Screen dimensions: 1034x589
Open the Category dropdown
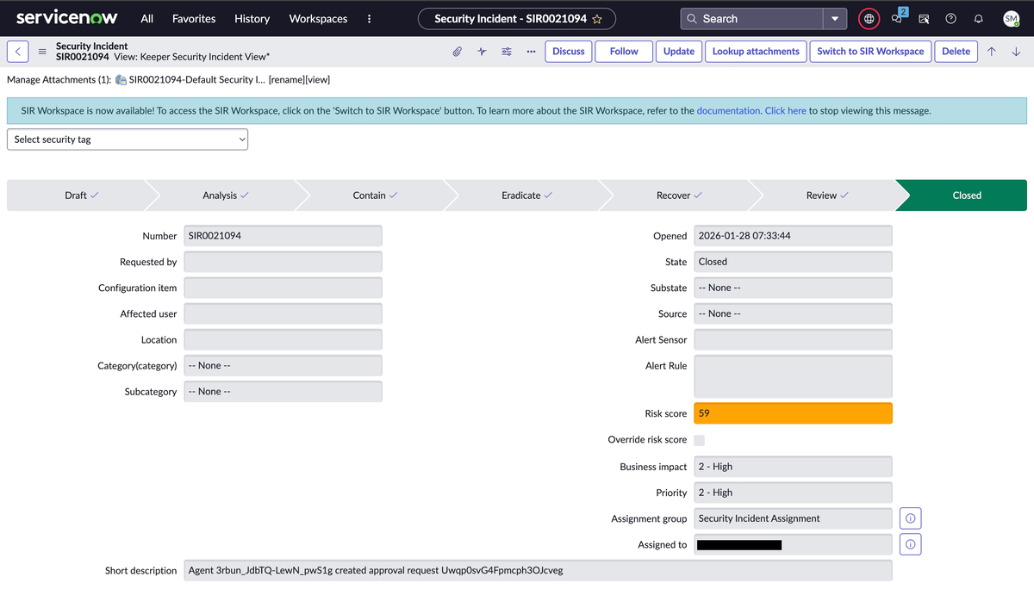pyautogui.click(x=283, y=366)
